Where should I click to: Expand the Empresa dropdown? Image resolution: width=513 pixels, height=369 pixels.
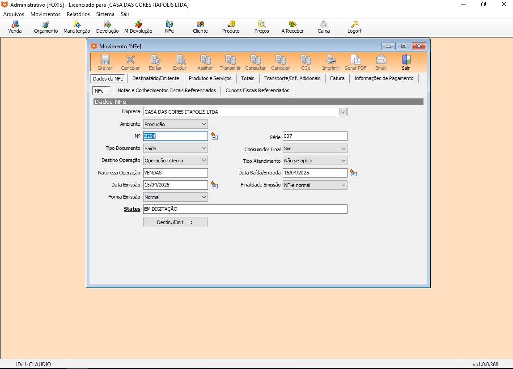[343, 112]
